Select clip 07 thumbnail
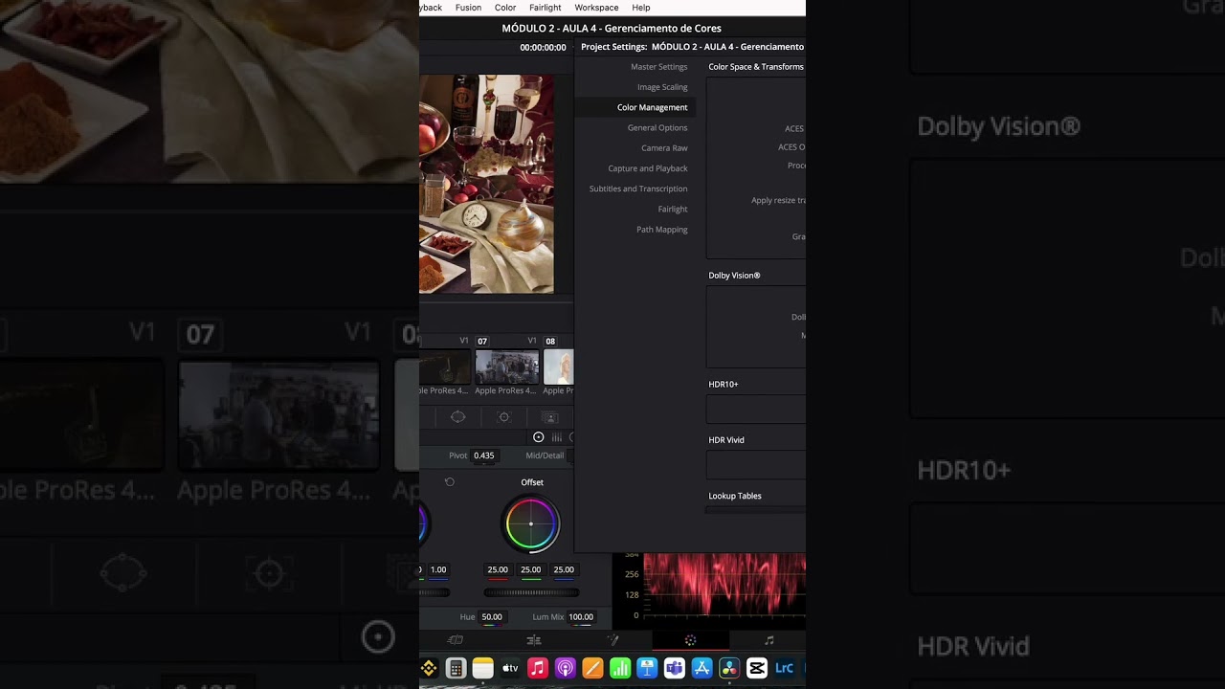1225x689 pixels. tap(507, 367)
